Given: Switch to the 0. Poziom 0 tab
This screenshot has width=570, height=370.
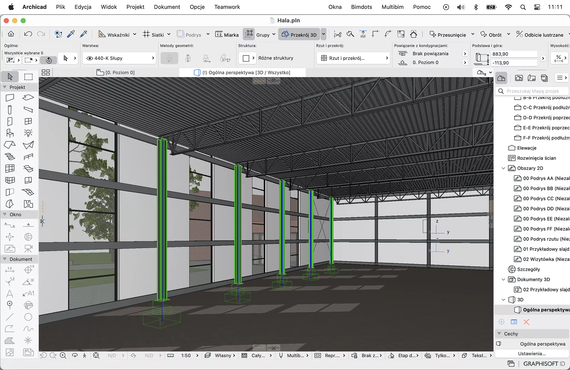Looking at the screenshot, I should click(116, 72).
